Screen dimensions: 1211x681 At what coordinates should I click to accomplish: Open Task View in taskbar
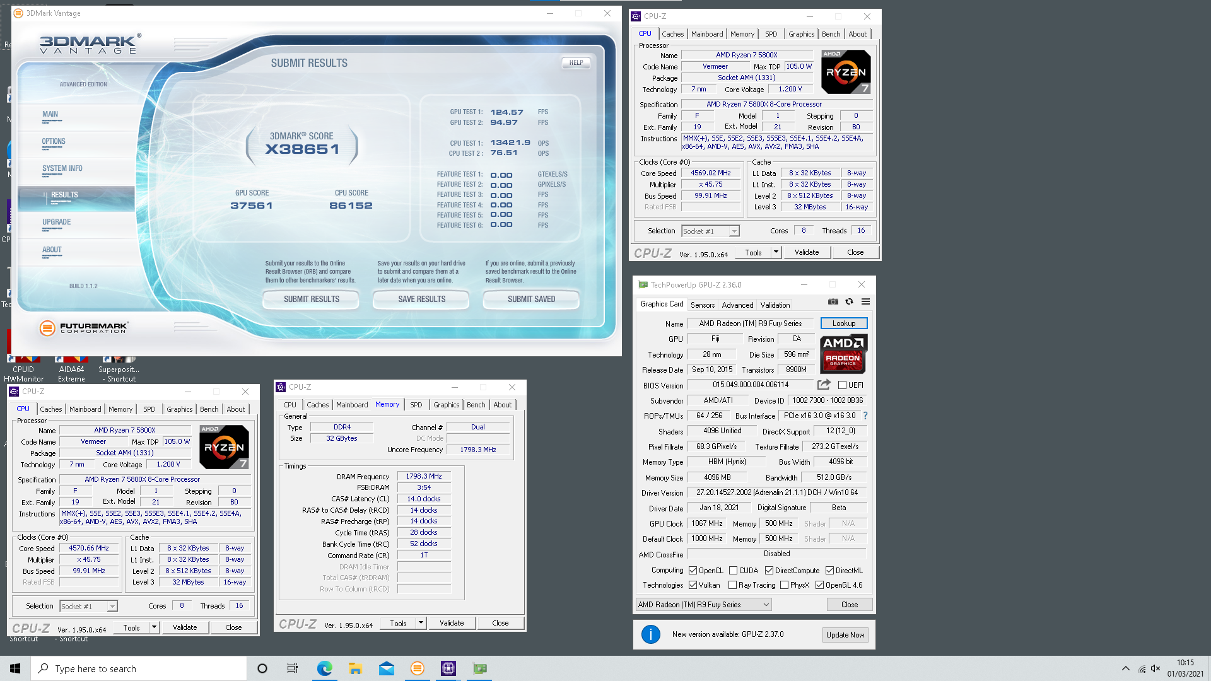tap(293, 668)
